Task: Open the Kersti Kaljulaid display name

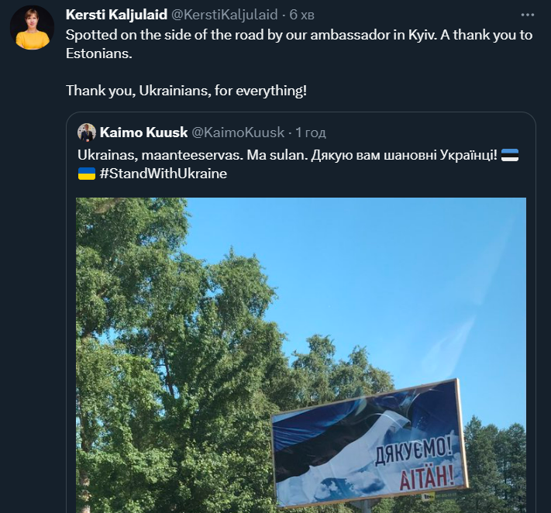Action: point(116,15)
